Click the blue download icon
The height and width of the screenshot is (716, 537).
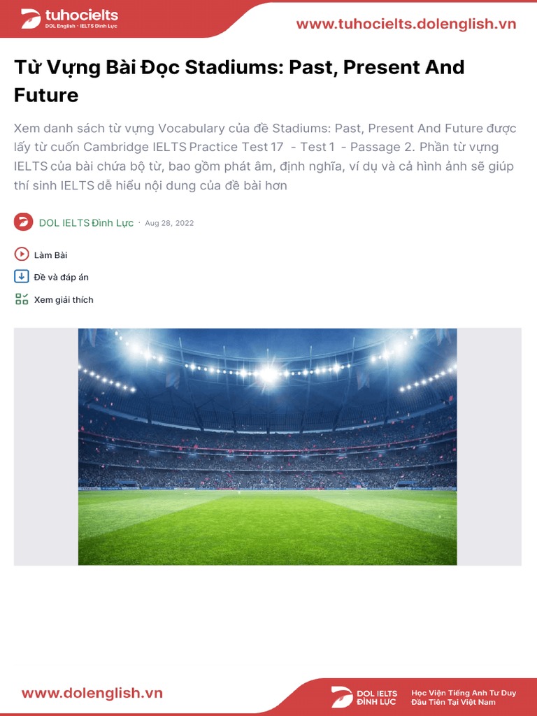[x=22, y=277]
